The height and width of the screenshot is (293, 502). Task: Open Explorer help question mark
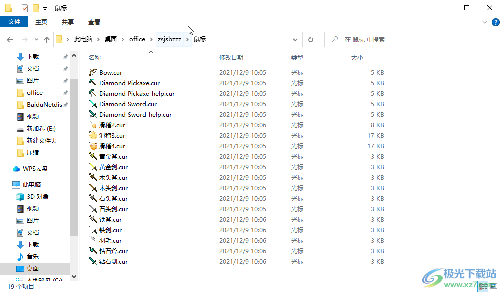click(x=495, y=22)
